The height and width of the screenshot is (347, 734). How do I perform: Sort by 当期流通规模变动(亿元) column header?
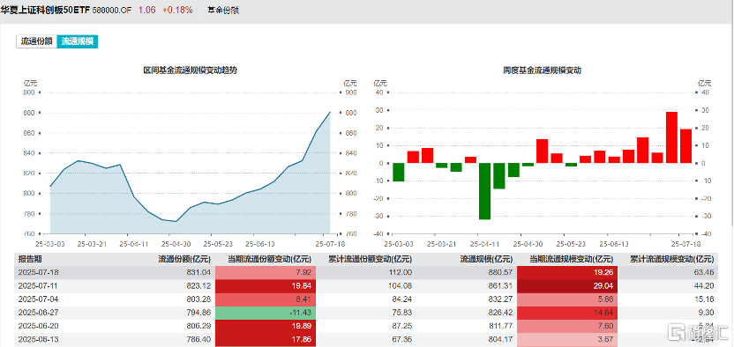pos(571,259)
